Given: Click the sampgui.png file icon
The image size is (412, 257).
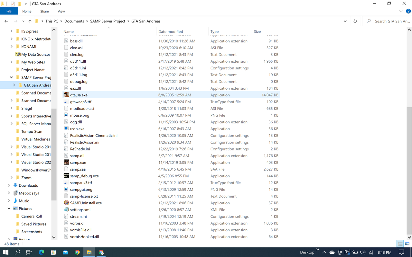Looking at the screenshot, I should pos(66,190).
